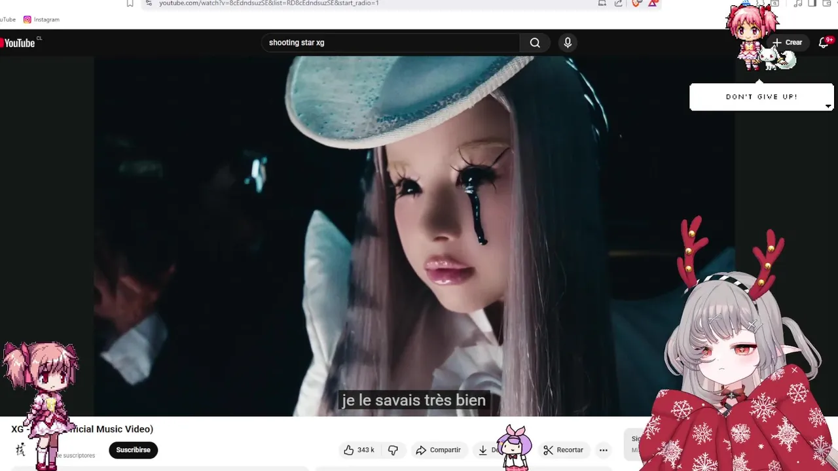This screenshot has height=471, width=838.
Task: Click the 'je le savais très bien' subtitle
Action: (414, 400)
